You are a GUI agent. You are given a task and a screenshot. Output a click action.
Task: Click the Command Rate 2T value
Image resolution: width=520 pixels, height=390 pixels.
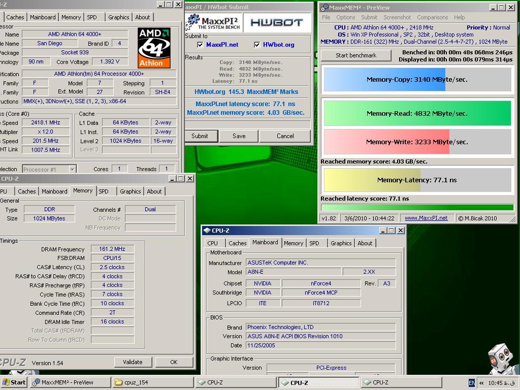[112, 312]
